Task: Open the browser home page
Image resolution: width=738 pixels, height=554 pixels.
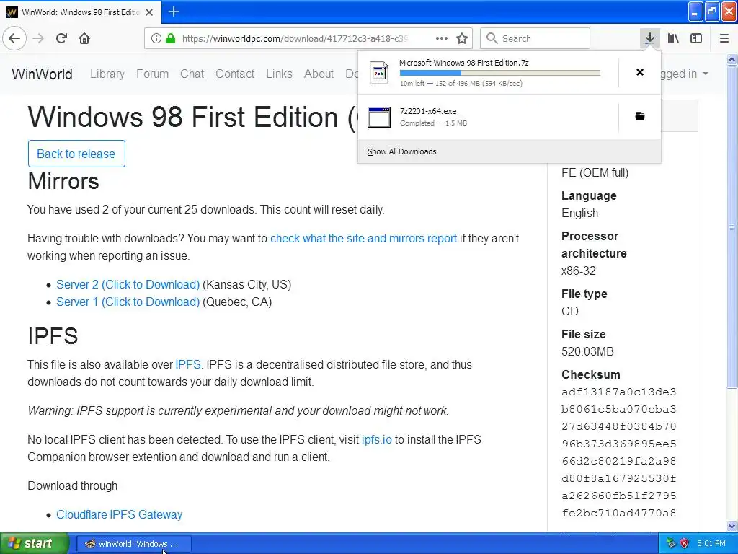Action: 84,38
